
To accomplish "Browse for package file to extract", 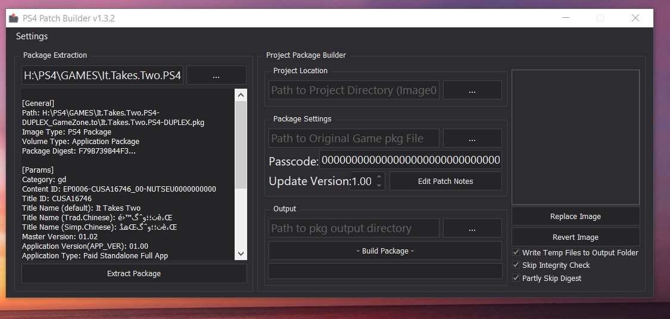I will click(x=216, y=76).
